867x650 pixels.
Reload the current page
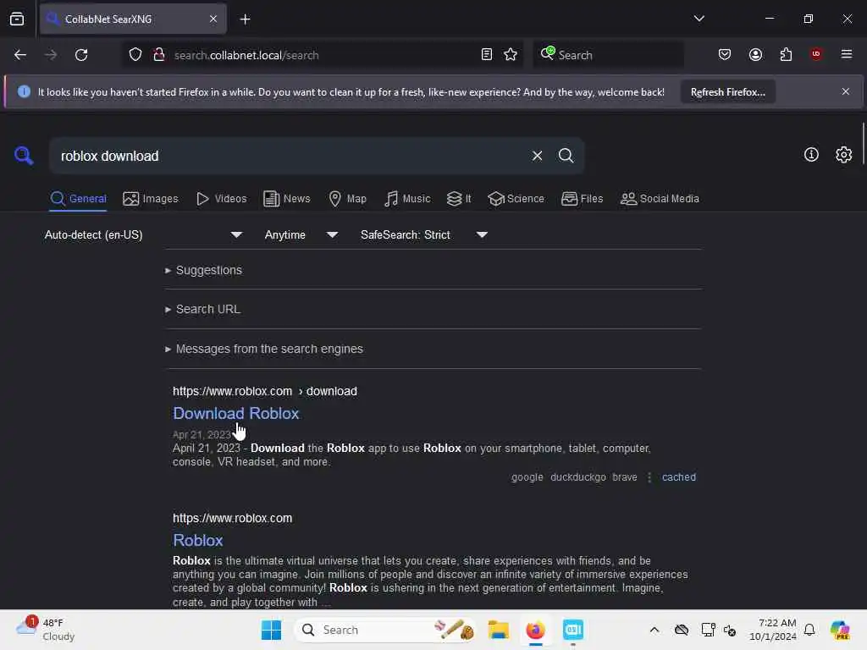coord(81,55)
